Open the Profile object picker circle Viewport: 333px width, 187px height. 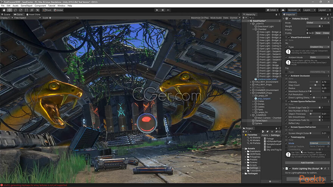point(313,33)
